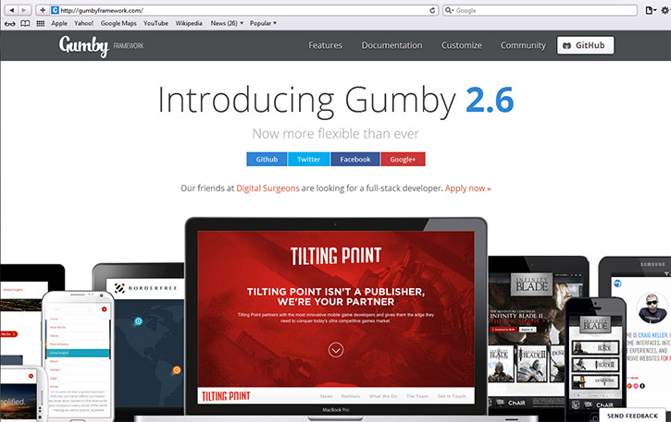Image resolution: width=671 pixels, height=422 pixels.
Task: Reload the page via the address bar icon
Action: coord(432,10)
